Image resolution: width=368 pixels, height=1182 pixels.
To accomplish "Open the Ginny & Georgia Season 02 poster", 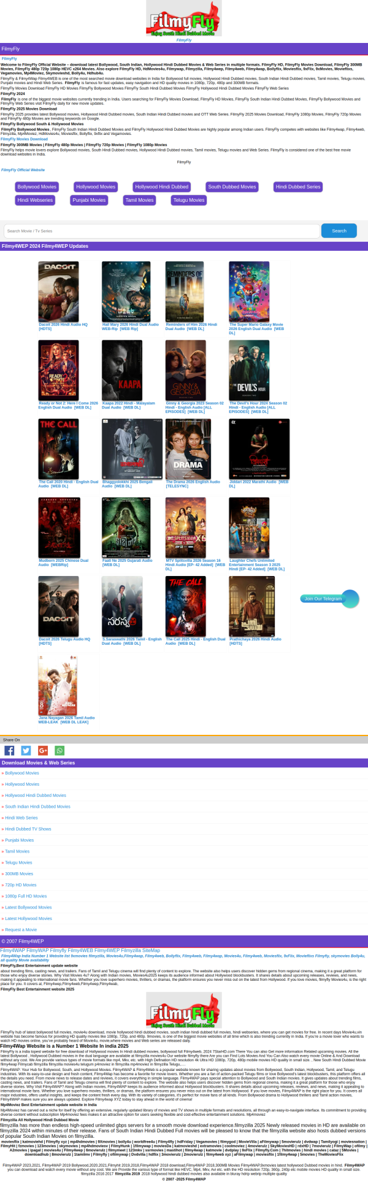I will click(186, 370).
